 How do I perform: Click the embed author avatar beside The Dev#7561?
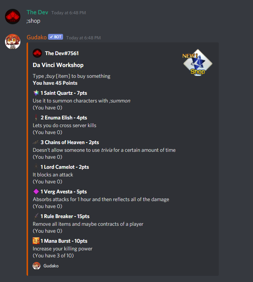pyautogui.click(x=37, y=53)
